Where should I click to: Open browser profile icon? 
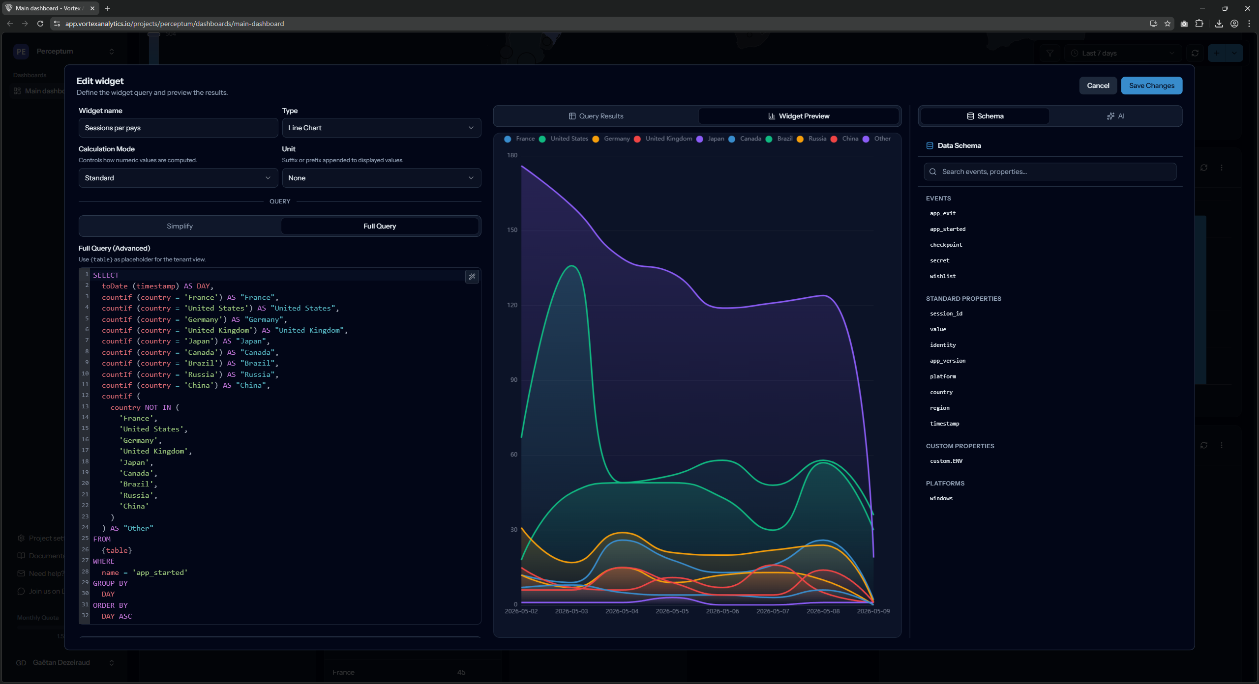tap(1234, 24)
